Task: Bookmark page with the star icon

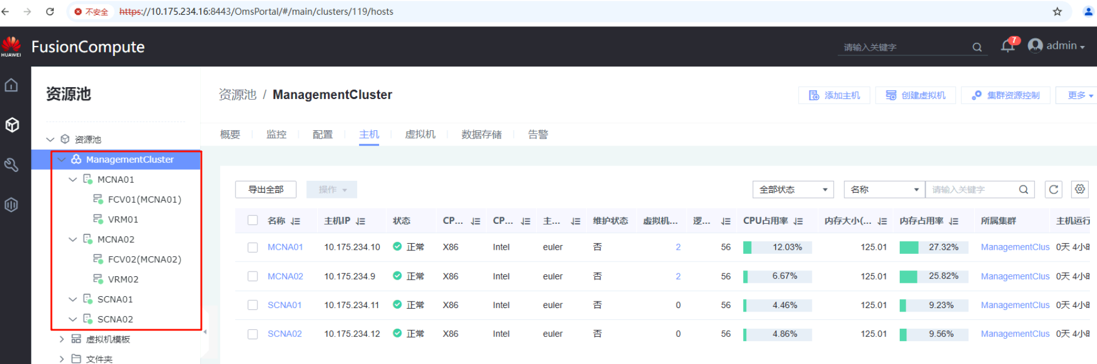Action: [x=1057, y=12]
